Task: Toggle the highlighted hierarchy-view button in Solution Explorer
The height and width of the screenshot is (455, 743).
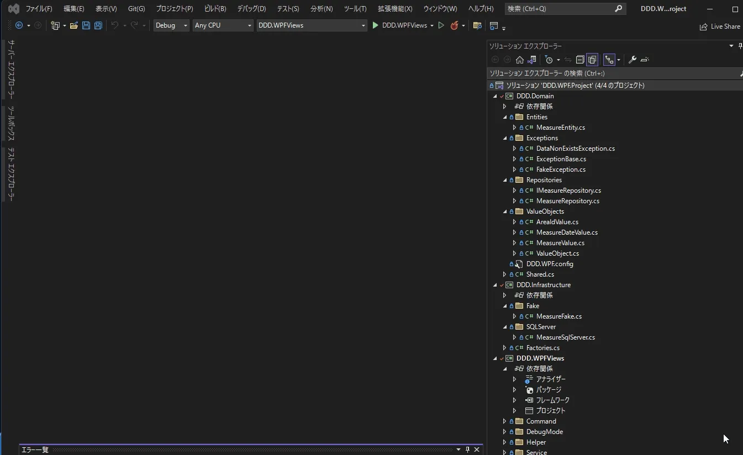Action: pos(609,60)
